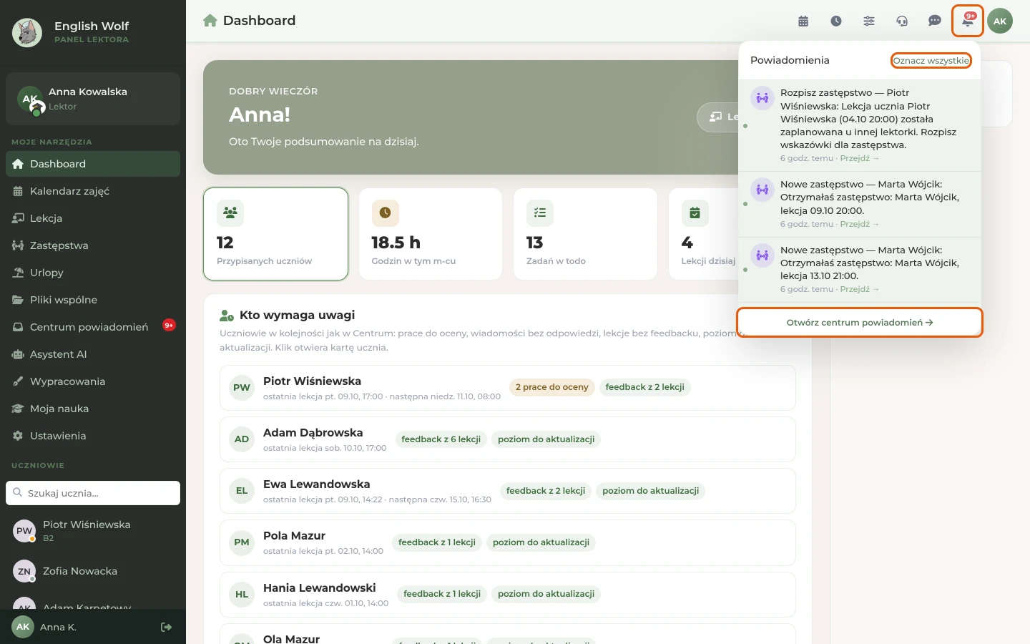Open Moja nauka in the sidebar
Image resolution: width=1030 pixels, height=644 pixels.
pos(93,409)
